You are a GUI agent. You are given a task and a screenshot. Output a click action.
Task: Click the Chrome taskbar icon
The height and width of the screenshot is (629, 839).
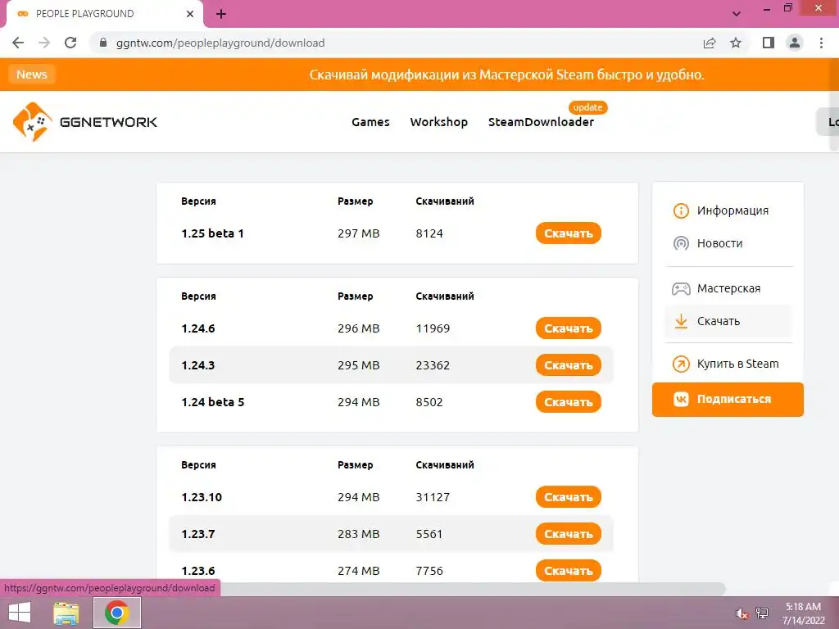pyautogui.click(x=117, y=613)
